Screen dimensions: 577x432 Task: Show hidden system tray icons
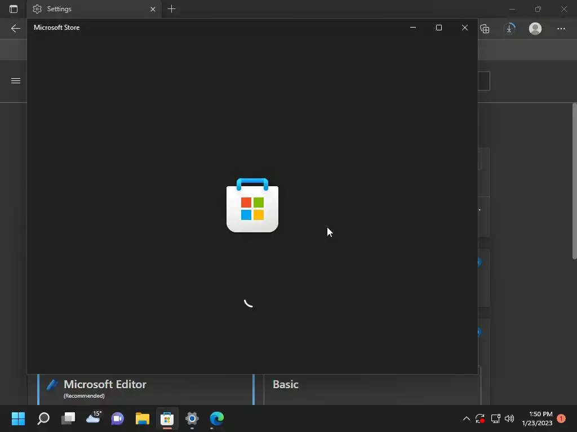coord(466,418)
